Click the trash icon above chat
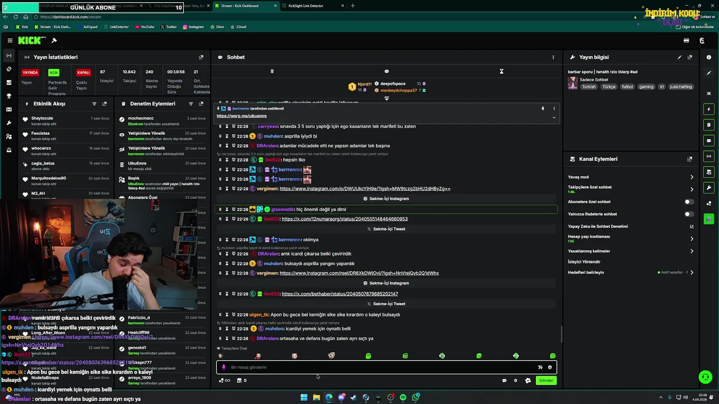This screenshot has height=404, width=719. pos(272,71)
